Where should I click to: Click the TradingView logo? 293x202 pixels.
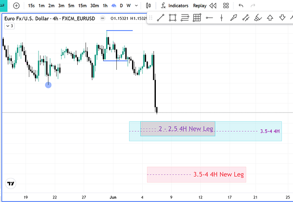coord(11,183)
